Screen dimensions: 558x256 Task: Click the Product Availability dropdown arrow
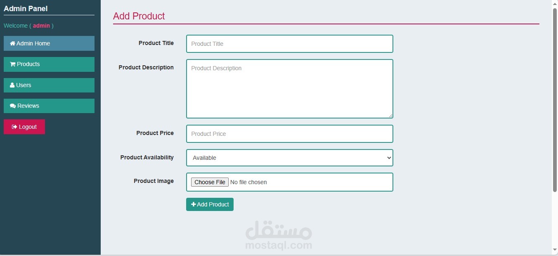pos(388,158)
